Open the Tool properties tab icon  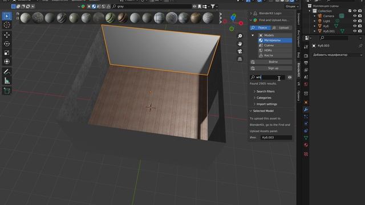pos(306,47)
